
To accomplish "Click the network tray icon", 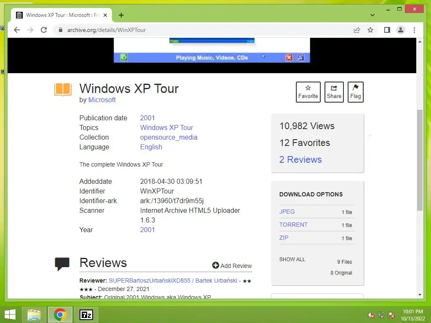I will (x=381, y=315).
